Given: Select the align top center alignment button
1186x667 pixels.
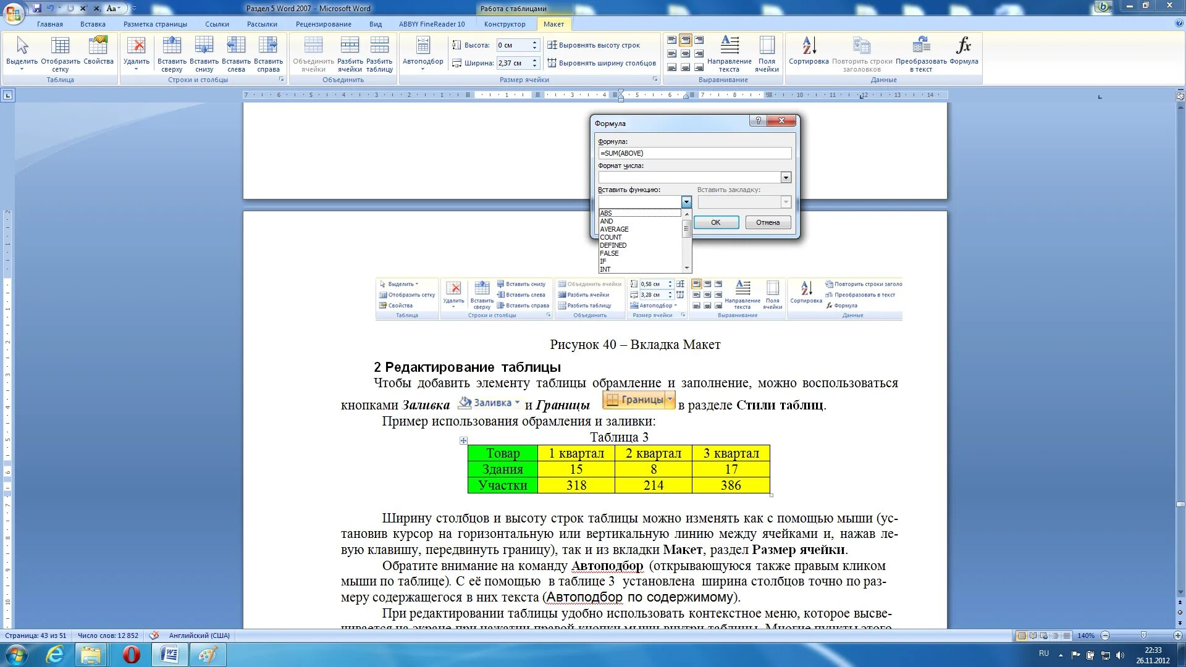Looking at the screenshot, I should point(685,40).
